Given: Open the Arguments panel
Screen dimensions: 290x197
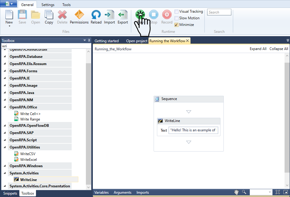Looking at the screenshot, I should point(122,192).
